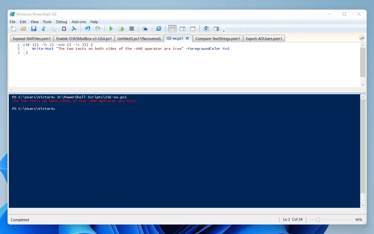Show script pane on the right layout

[x=182, y=29]
